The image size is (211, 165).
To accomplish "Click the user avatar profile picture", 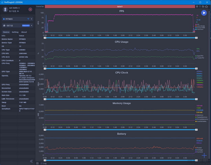I will pyautogui.click(x=5, y=9).
